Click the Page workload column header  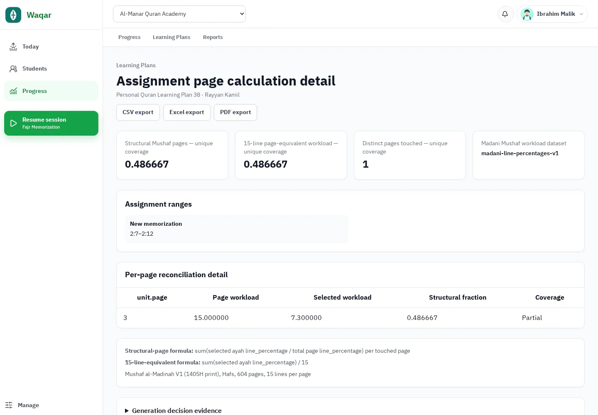[x=236, y=298]
